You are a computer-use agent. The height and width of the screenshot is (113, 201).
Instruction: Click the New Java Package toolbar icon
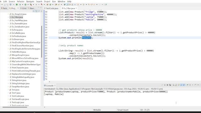click(47, 4)
